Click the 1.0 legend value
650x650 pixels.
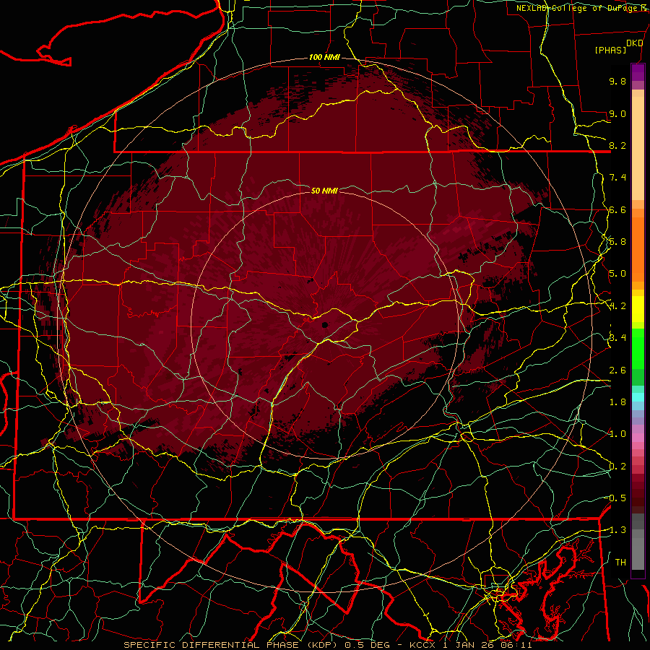(x=617, y=434)
